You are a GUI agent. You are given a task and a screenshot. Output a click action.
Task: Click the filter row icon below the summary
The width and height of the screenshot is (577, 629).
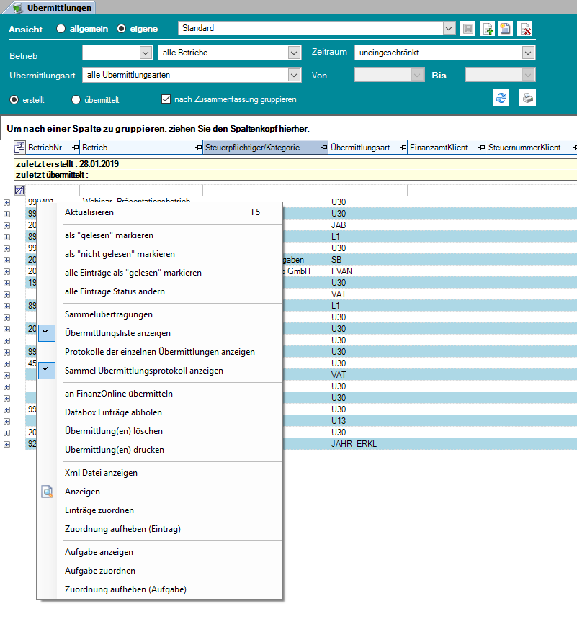point(19,190)
